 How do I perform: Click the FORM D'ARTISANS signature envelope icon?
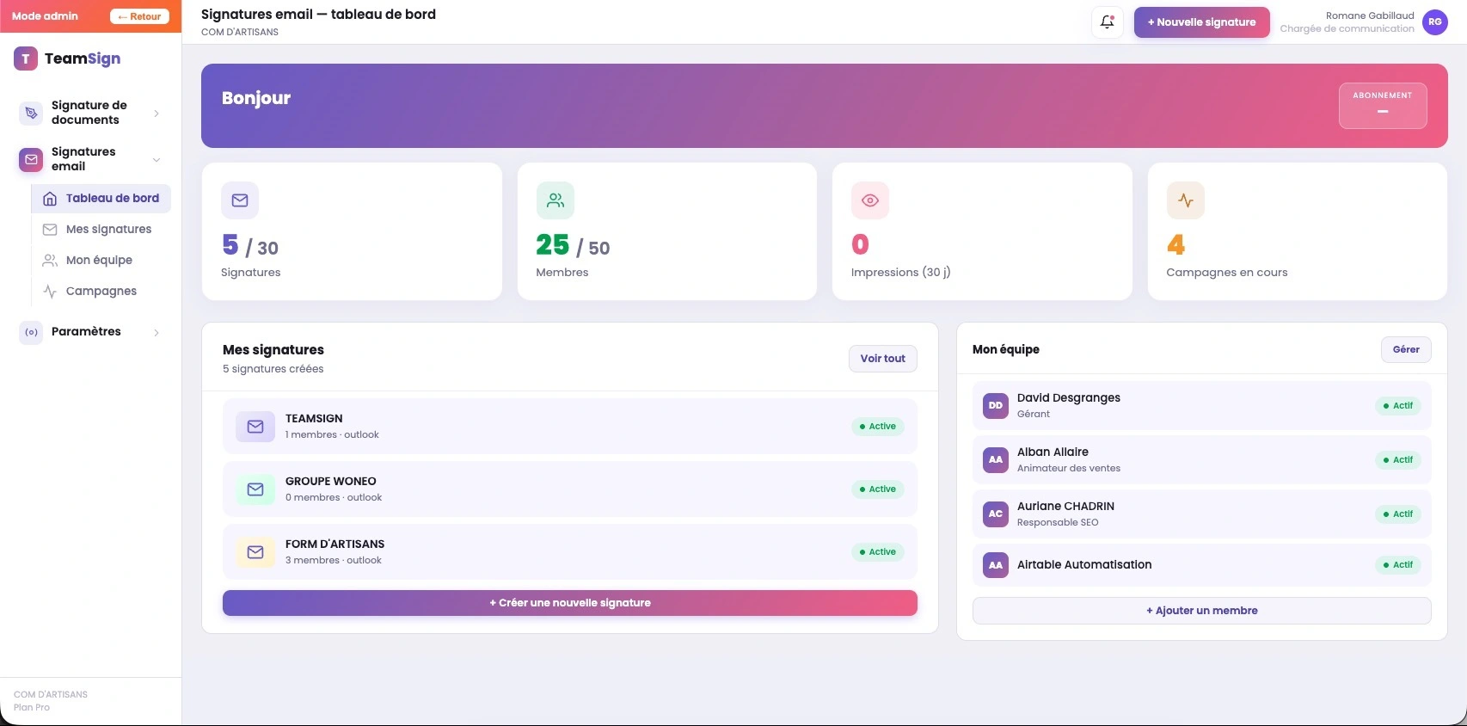[x=255, y=552]
